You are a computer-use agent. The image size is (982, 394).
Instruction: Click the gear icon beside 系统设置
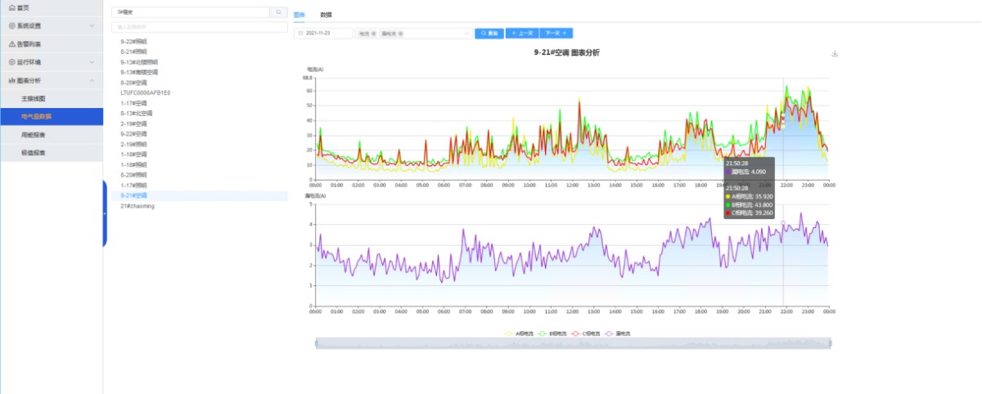(x=11, y=25)
